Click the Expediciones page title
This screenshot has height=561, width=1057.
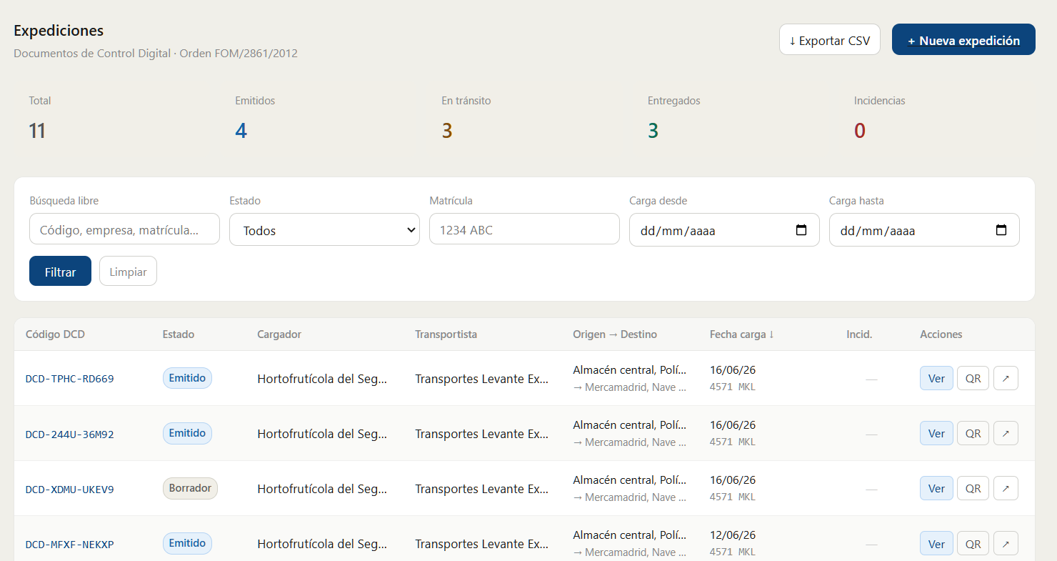click(59, 31)
